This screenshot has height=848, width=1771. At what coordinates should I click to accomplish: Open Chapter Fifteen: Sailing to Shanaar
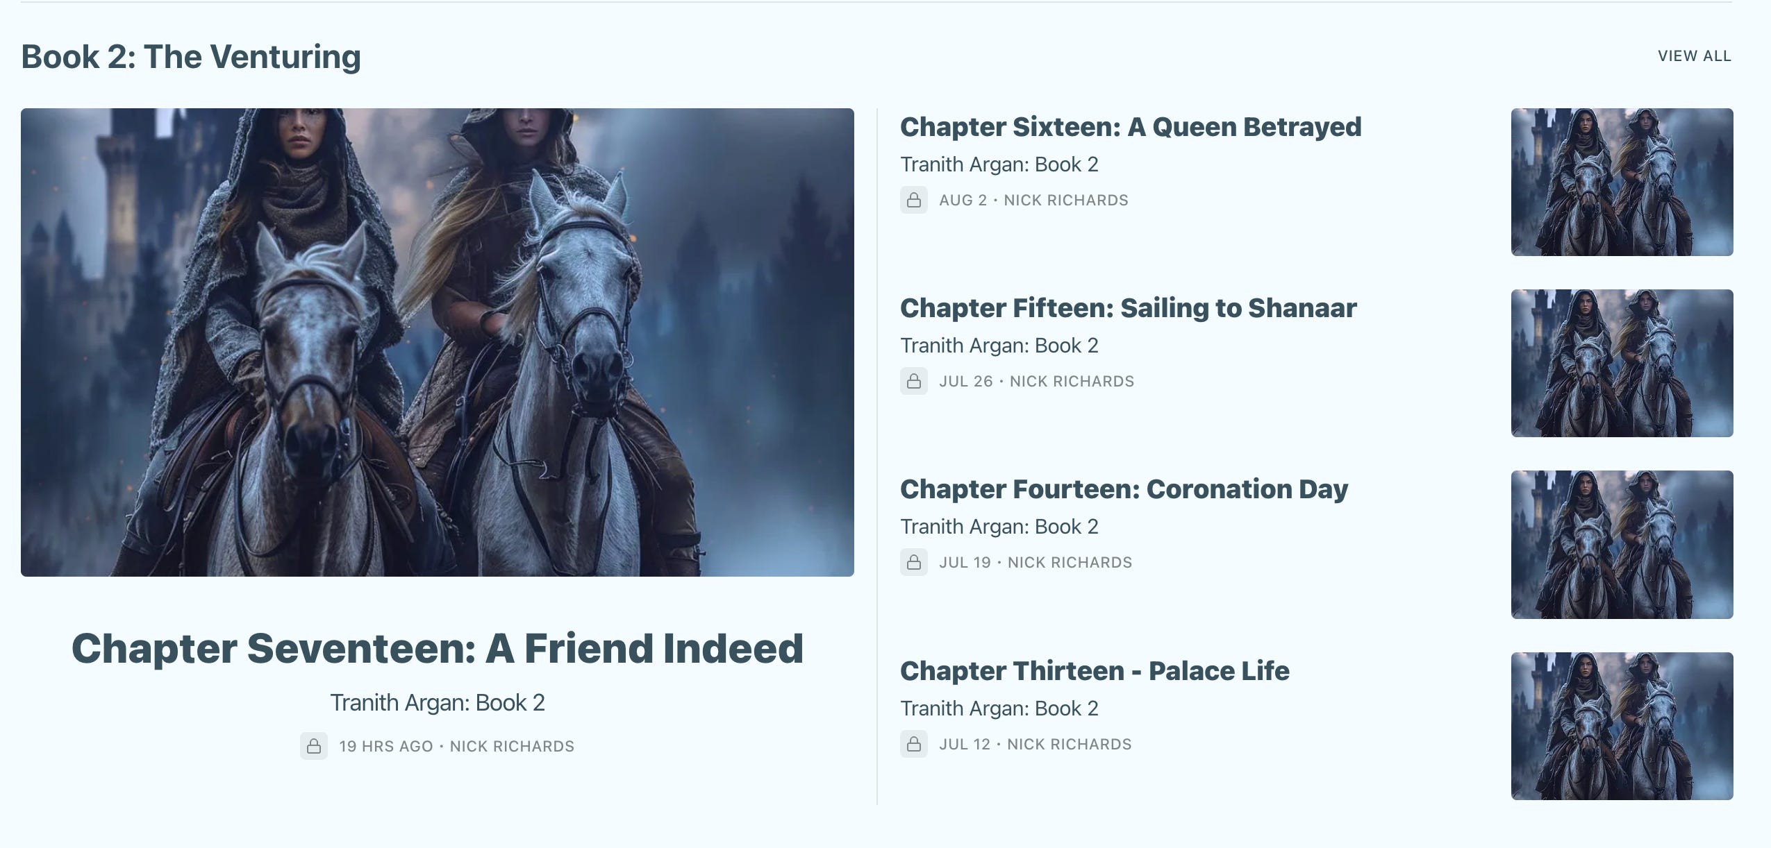point(1128,308)
